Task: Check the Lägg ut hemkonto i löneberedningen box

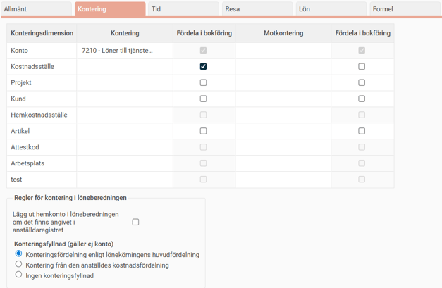Action: point(135,222)
